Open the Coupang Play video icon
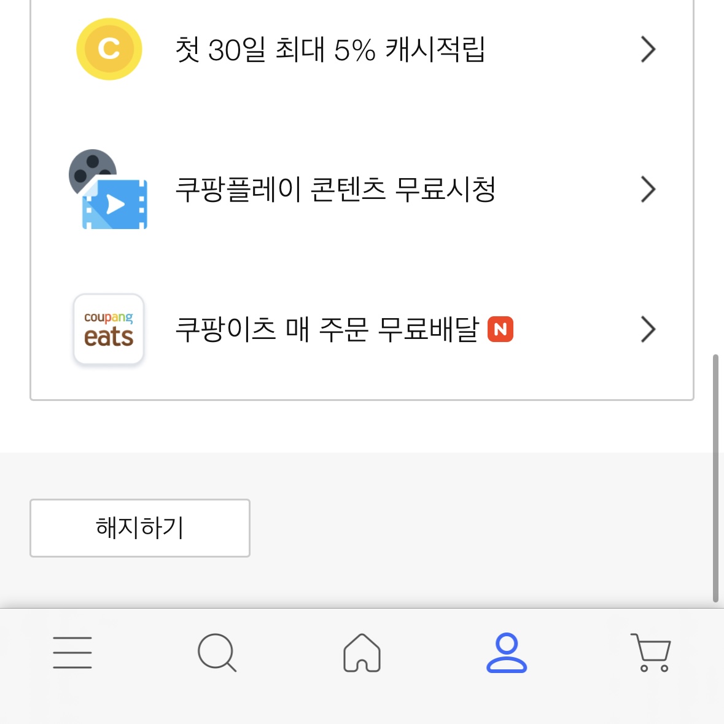The width and height of the screenshot is (724, 724). (114, 203)
